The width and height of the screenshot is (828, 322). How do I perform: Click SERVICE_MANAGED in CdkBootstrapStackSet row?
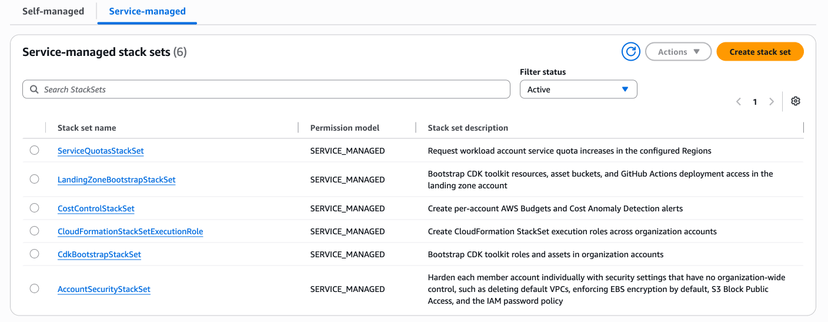(x=348, y=254)
